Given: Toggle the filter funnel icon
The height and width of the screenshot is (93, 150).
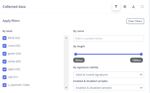Looking at the screenshot, I should pos(116,6).
